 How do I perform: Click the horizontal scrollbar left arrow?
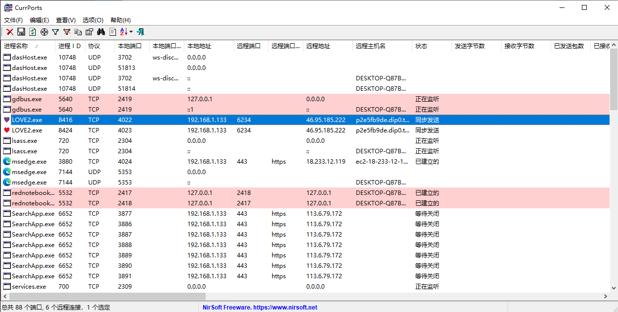[4, 296]
